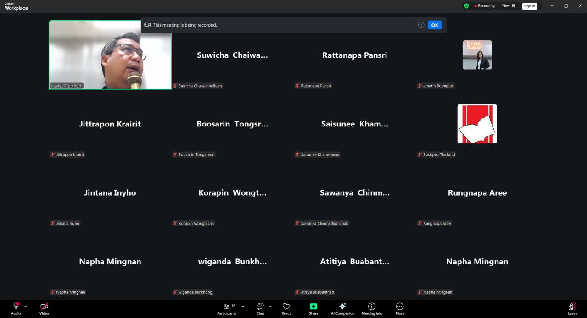Click the Sign in button
This screenshot has width=587, height=318.
(x=529, y=6)
